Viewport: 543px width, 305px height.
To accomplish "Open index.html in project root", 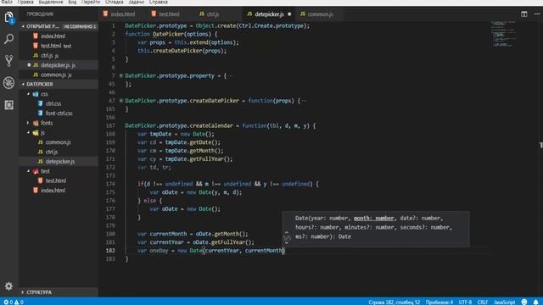I will [59, 190].
